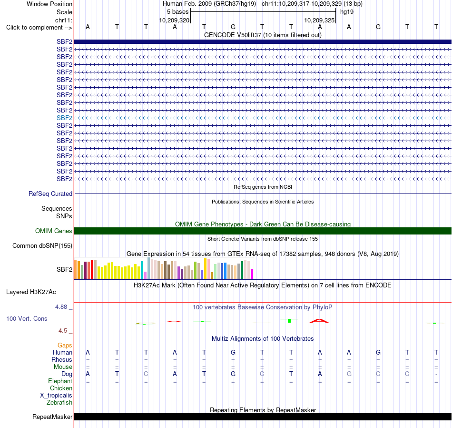Click the window position 'chr11:10,209,317-10,209,329 (13 bp)' text
Image resolution: width=452 pixels, height=428 pixels.
312,4
